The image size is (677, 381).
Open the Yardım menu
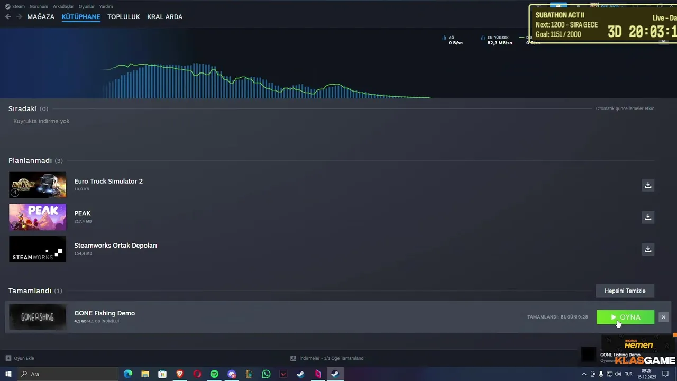(106, 6)
